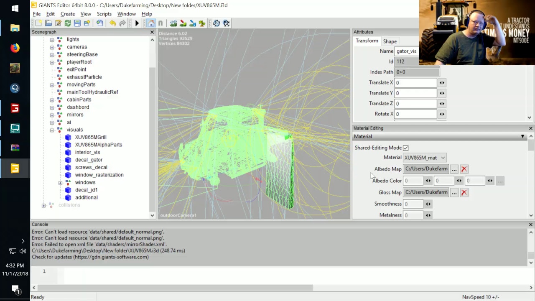Open the View menu
535x301 pixels.
86,14
